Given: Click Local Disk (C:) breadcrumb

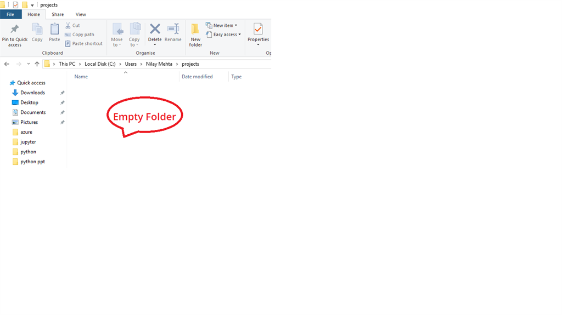Looking at the screenshot, I should click(100, 64).
